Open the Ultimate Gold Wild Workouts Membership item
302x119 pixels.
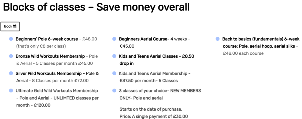57,91
